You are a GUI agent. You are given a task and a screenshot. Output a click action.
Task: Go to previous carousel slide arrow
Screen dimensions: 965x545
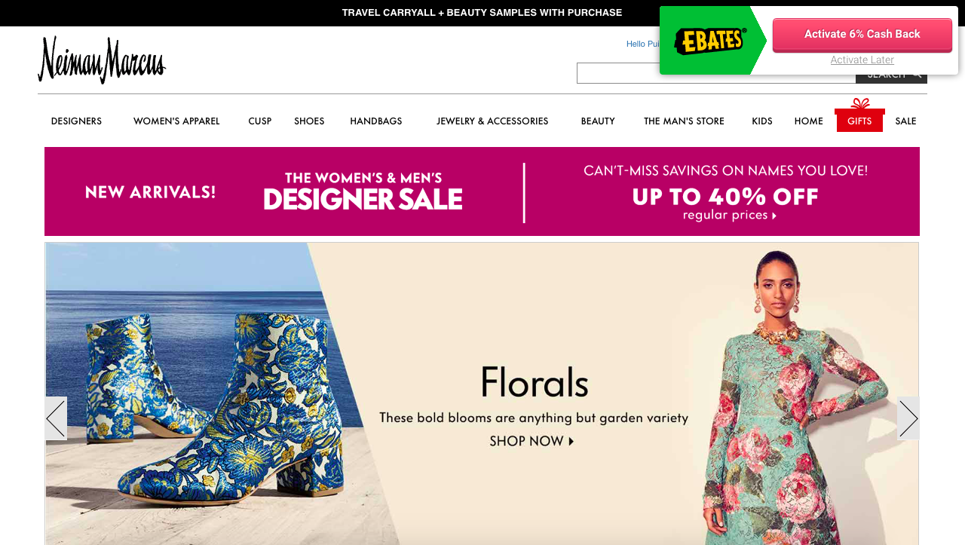pyautogui.click(x=56, y=418)
